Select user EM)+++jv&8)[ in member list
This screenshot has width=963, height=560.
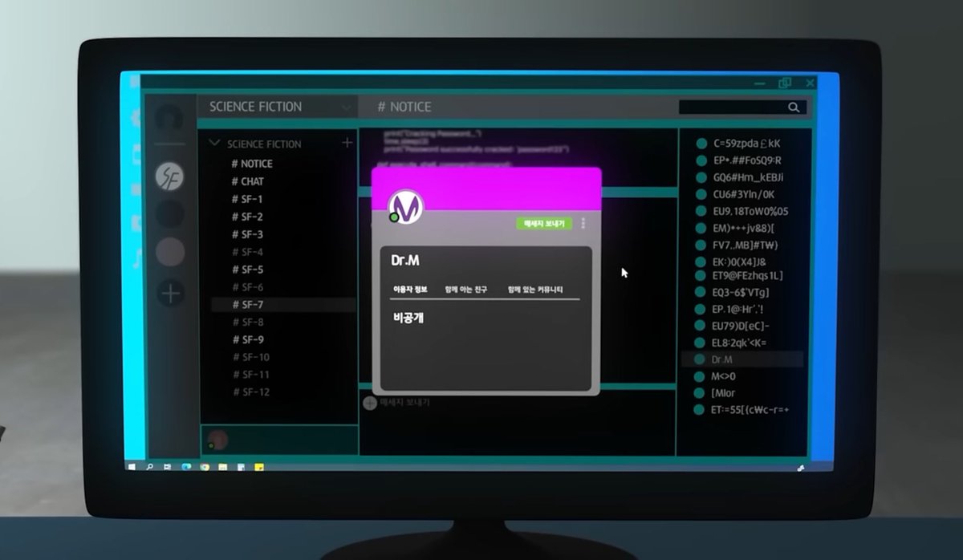[742, 229]
